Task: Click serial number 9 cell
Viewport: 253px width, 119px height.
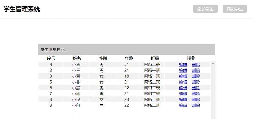Action: 51,105
